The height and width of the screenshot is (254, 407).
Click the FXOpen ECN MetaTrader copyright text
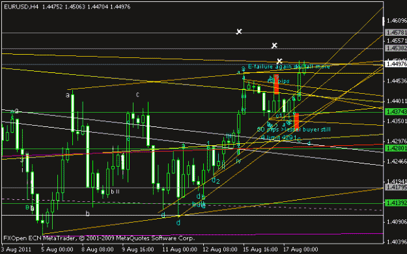[99, 238]
